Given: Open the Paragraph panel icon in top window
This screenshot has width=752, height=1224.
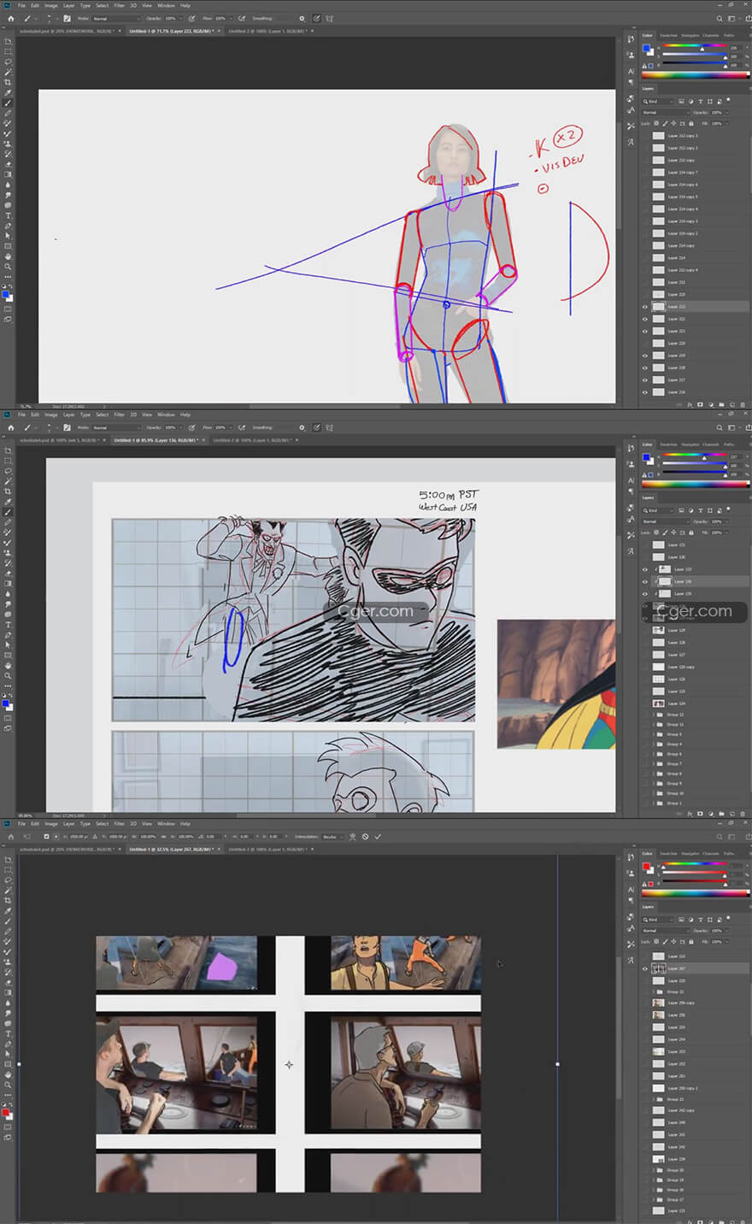Looking at the screenshot, I should tap(631, 83).
